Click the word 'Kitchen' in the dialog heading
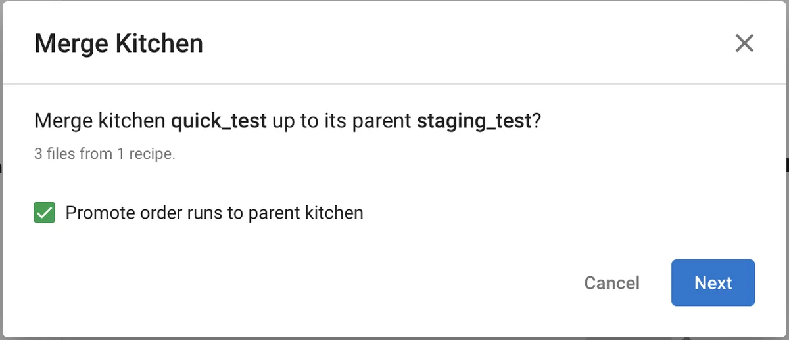This screenshot has height=340, width=789. 159,44
